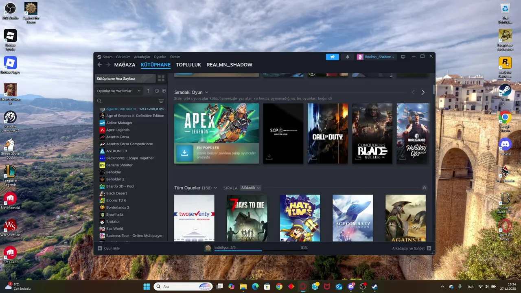Image resolution: width=521 pixels, height=293 pixels.
Task: Open Ace Combat 7 cover
Action: point(352,218)
